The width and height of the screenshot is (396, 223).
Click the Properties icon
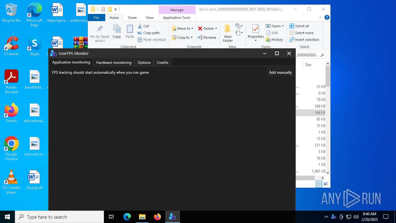pos(256,29)
